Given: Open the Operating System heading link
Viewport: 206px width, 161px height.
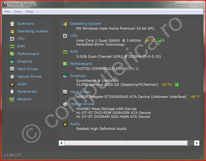Looking at the screenshot, I should [x=86, y=24].
